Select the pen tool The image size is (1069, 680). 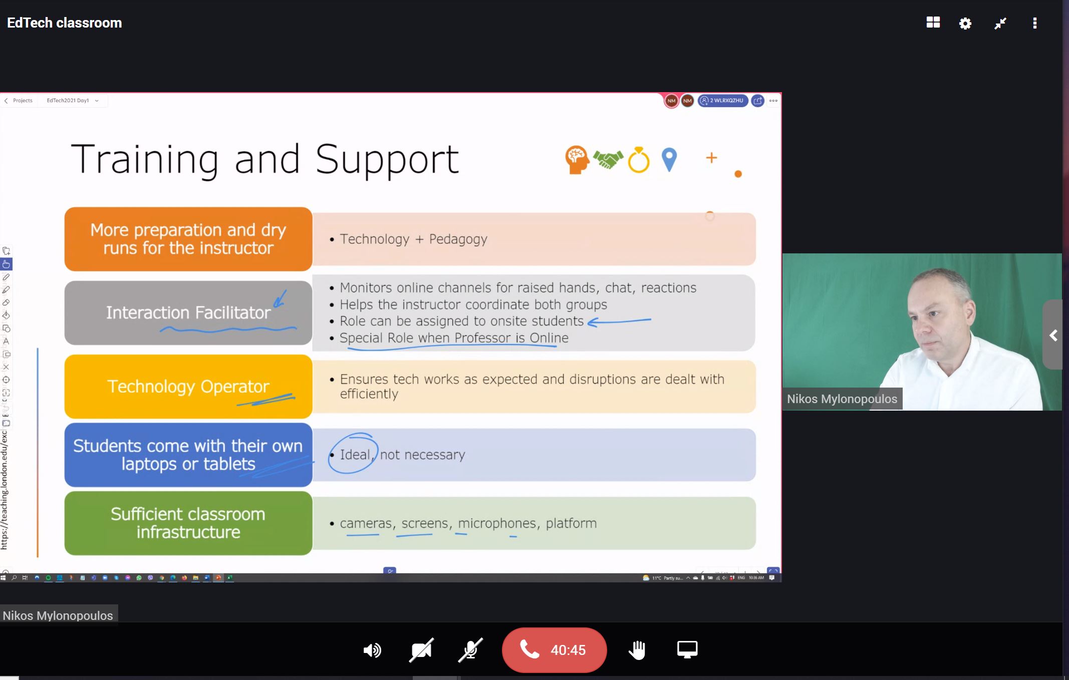pos(7,277)
